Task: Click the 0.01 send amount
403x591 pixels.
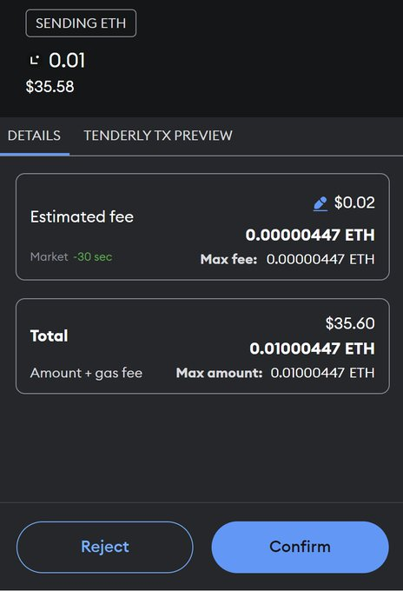Action: (x=67, y=60)
